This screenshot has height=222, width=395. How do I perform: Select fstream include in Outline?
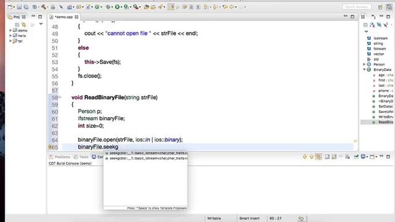(x=380, y=49)
